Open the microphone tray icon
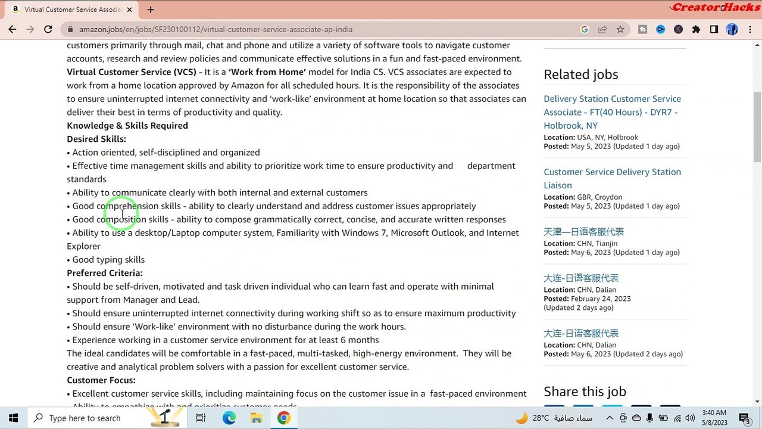This screenshot has width=762, height=429. coord(649,418)
